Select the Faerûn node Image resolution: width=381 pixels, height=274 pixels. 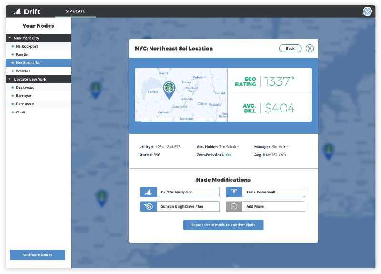pyautogui.click(x=39, y=55)
